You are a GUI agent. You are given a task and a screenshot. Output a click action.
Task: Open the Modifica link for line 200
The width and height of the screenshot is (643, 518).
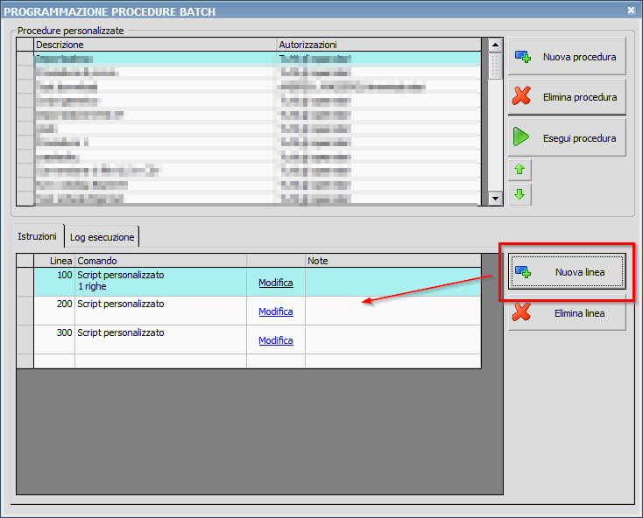click(276, 311)
